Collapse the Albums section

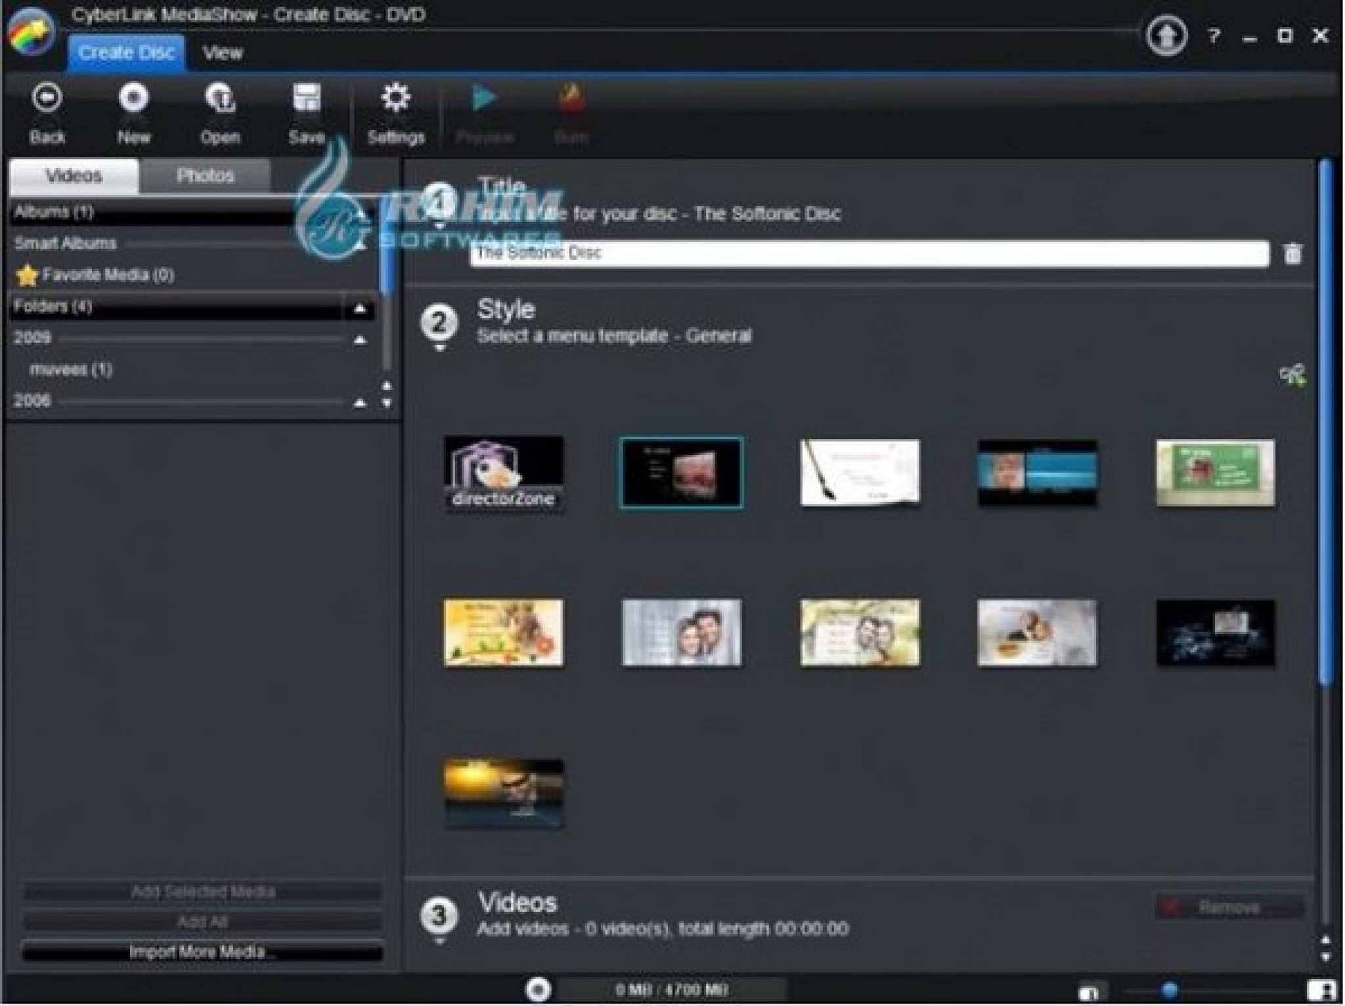[x=360, y=213]
